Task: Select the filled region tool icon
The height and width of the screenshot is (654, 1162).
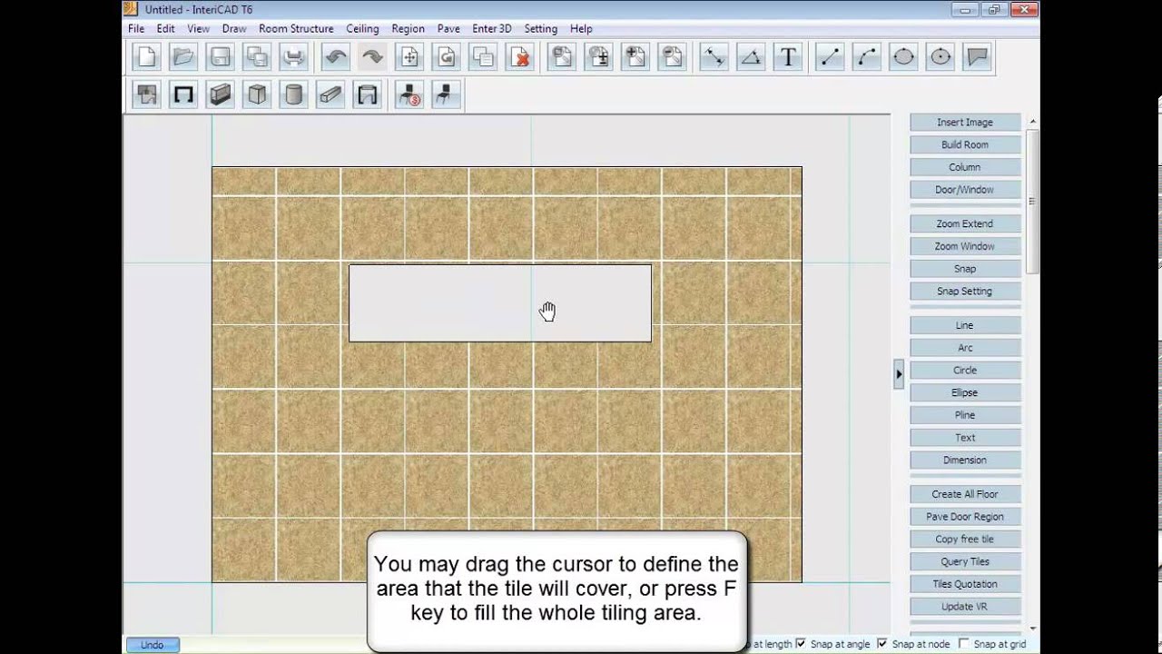Action: click(978, 57)
